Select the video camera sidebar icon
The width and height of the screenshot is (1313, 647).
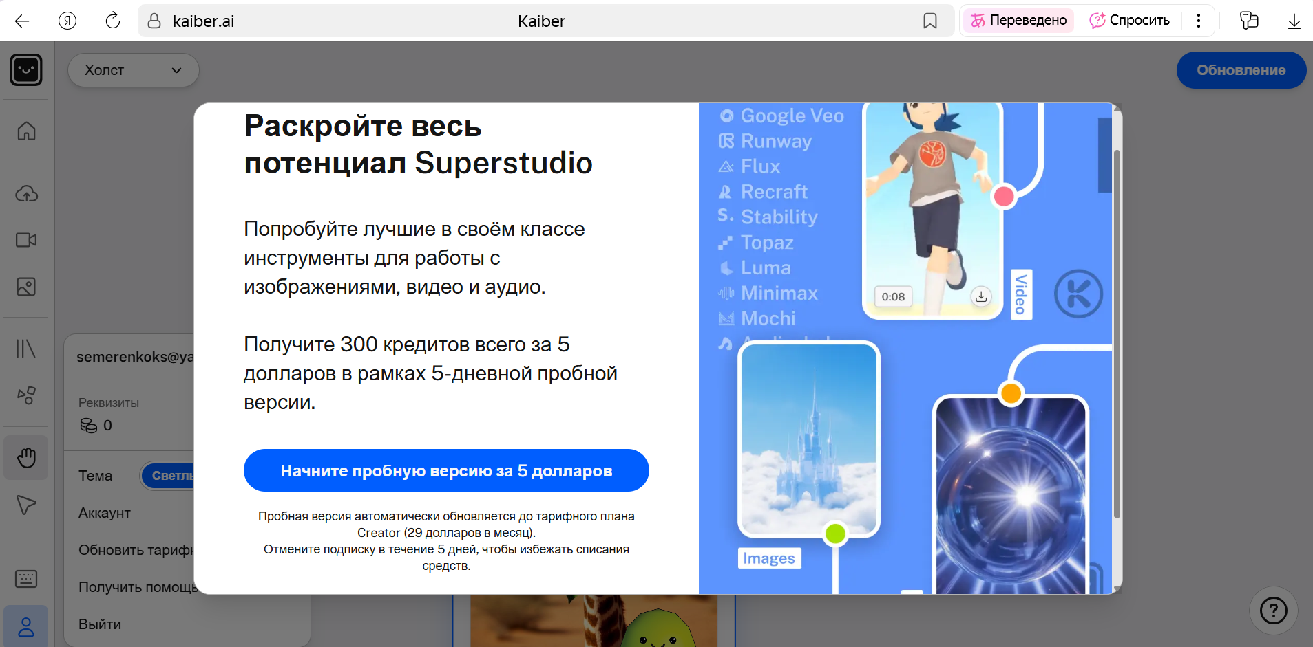tap(26, 240)
